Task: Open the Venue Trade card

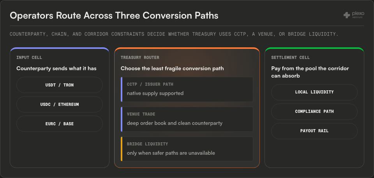Action: 187,119
